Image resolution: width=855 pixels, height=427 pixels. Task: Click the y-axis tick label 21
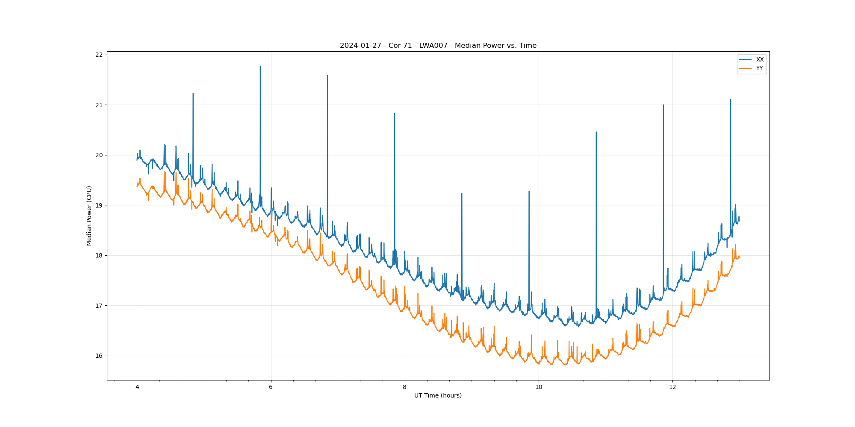pyautogui.click(x=99, y=105)
